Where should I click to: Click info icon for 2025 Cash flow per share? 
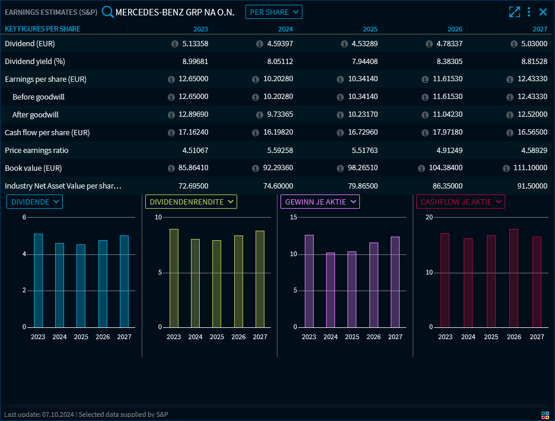click(x=340, y=133)
